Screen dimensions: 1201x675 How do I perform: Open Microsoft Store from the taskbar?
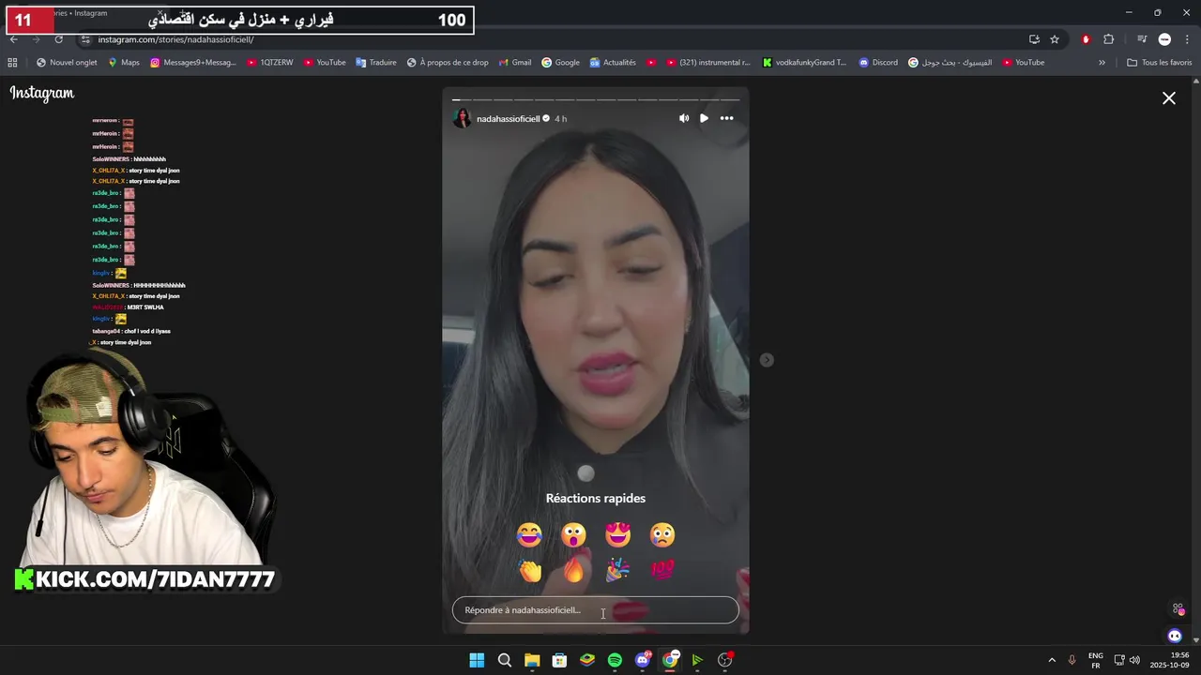click(559, 660)
